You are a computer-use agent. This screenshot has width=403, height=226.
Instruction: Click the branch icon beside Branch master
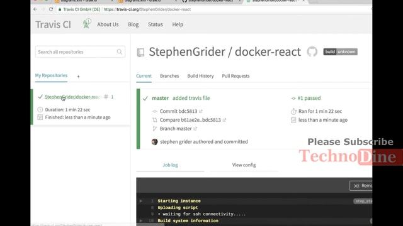[x=154, y=129]
